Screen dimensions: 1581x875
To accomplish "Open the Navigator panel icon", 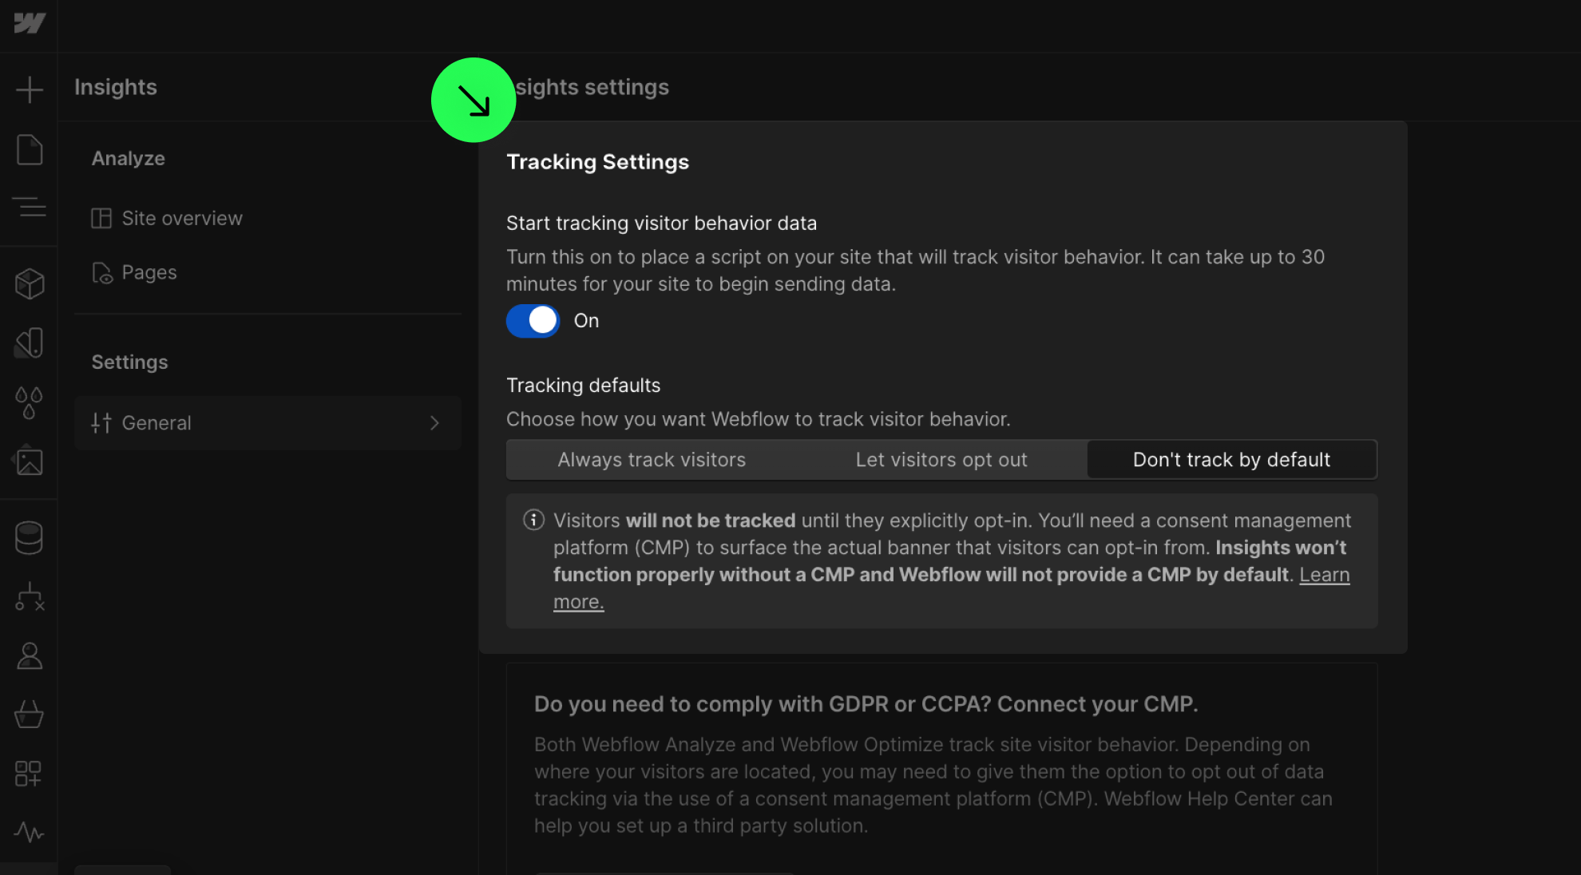I will coord(30,208).
